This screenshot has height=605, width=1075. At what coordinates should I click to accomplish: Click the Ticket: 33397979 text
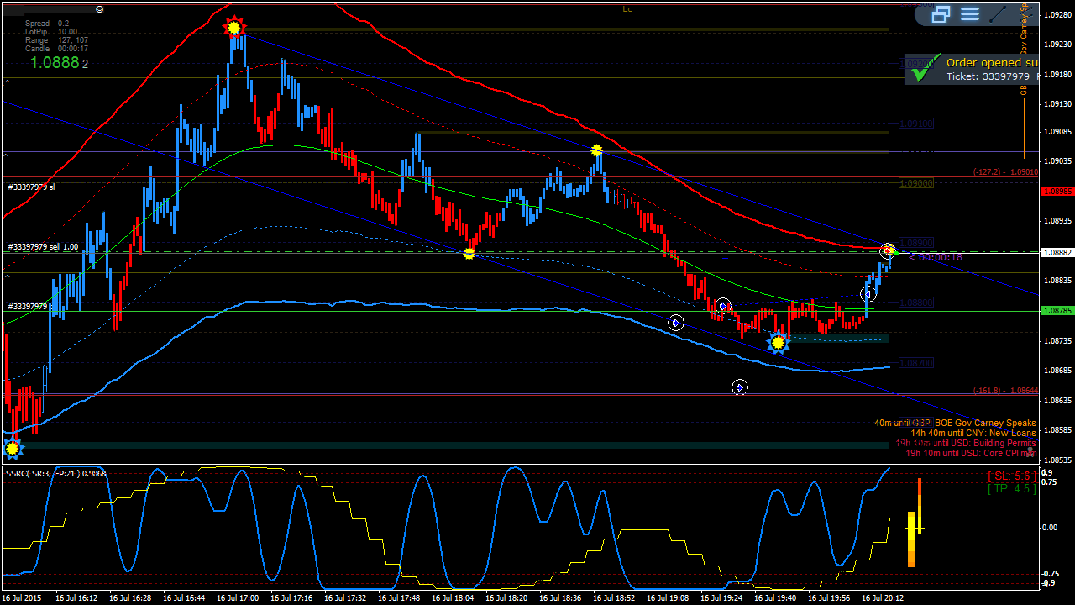tap(988, 76)
